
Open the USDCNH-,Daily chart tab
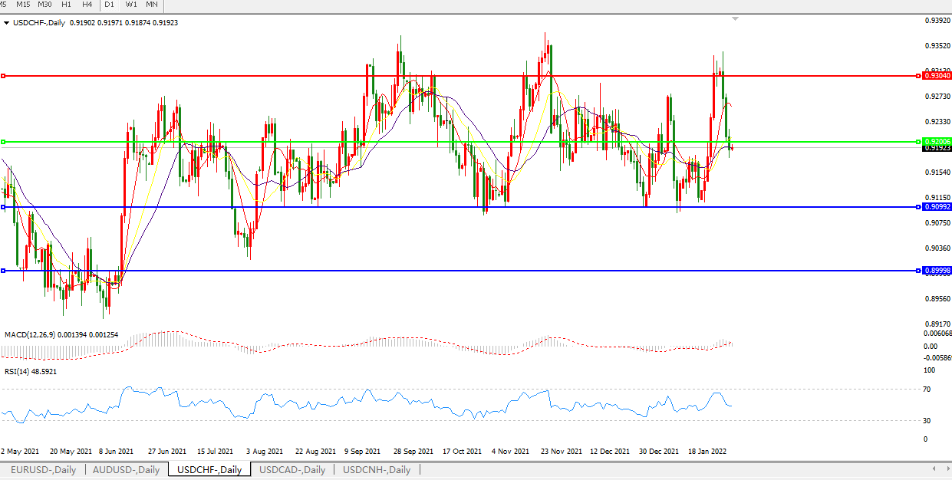pos(377,470)
